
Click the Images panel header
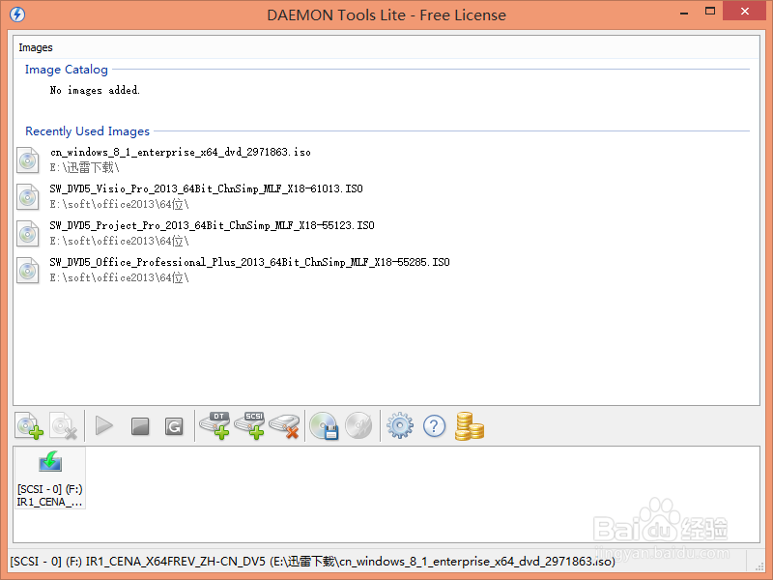coord(36,47)
